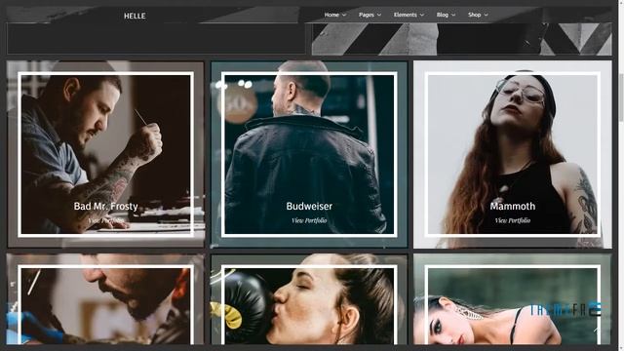624x351 pixels.
Task: Select the man in leather jacket thumbnail
Action: [x=309, y=154]
